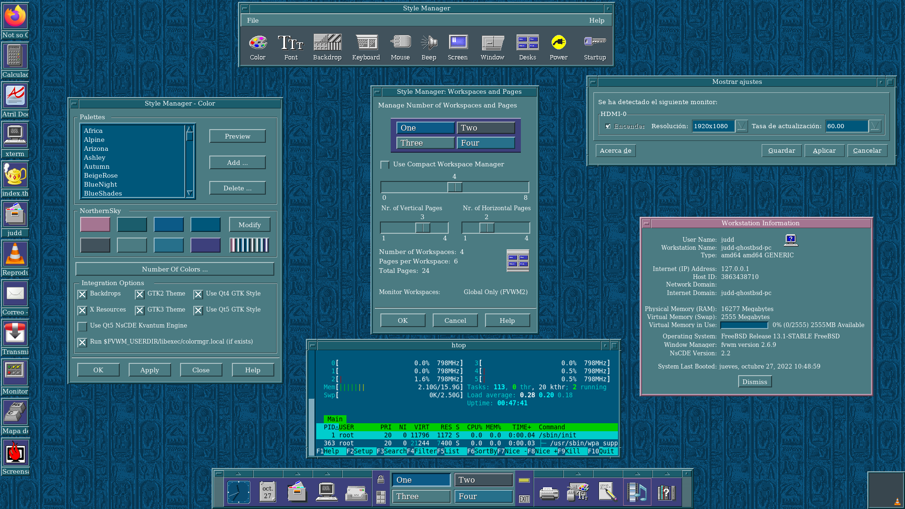905x509 pixels.
Task: Click the Number Of Colors ... button
Action: 175,269
